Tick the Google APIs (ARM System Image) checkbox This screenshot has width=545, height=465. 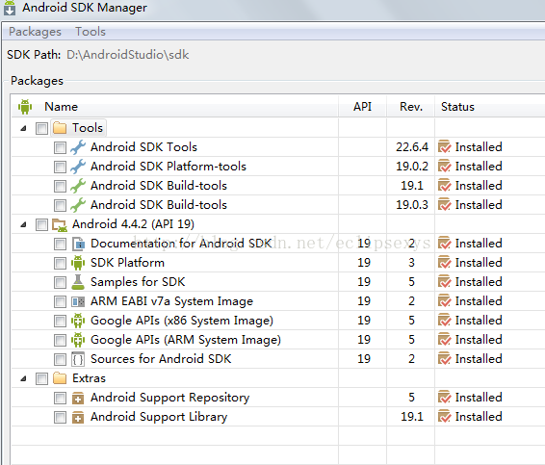coord(60,340)
